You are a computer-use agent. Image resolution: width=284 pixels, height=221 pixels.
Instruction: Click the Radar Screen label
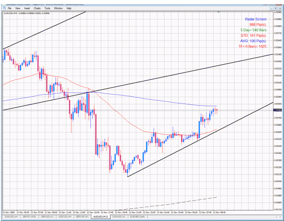[256, 19]
